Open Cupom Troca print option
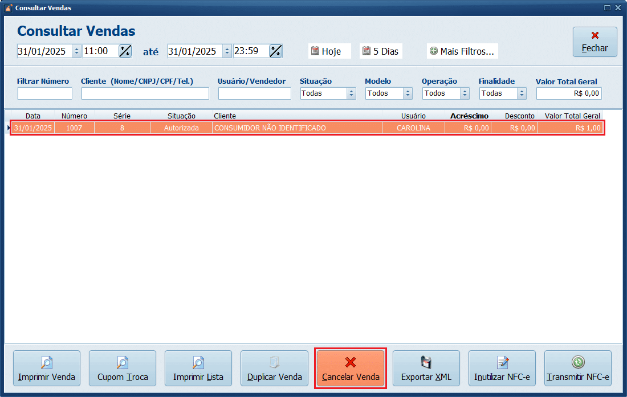The width and height of the screenshot is (627, 397). point(123,370)
